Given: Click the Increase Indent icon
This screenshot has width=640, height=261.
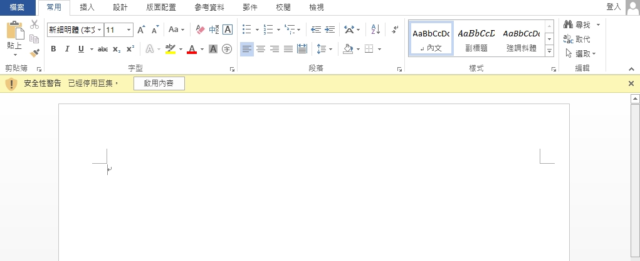Looking at the screenshot, I should tap(330, 29).
